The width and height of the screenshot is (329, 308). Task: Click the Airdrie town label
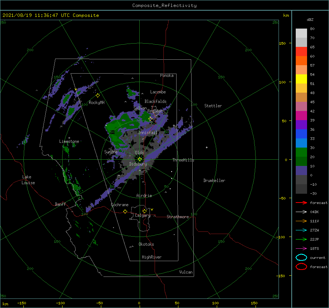click(x=144, y=196)
